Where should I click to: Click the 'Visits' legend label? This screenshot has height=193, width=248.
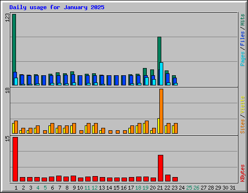pos(242,105)
